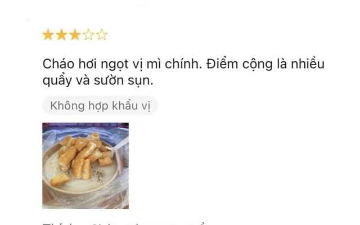Click 'Điểm cộng' in the review text
The image size is (360, 225).
tap(240, 64)
